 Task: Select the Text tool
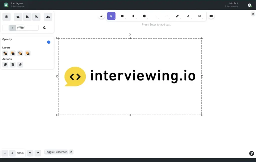click(x=188, y=16)
